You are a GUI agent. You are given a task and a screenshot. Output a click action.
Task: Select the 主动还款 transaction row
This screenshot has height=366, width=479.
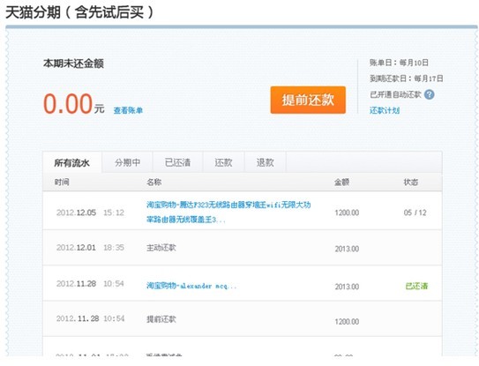[x=243, y=248]
